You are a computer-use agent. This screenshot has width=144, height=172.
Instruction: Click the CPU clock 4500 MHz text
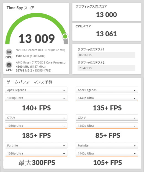point(31,67)
